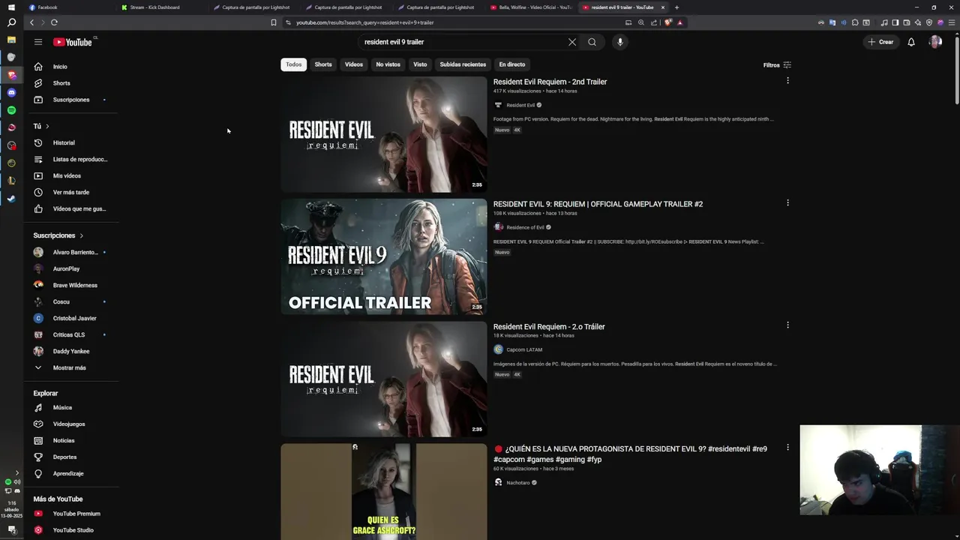Image resolution: width=960 pixels, height=540 pixels.
Task: Expand Mostrar más subscriptions
Action: 71,367
